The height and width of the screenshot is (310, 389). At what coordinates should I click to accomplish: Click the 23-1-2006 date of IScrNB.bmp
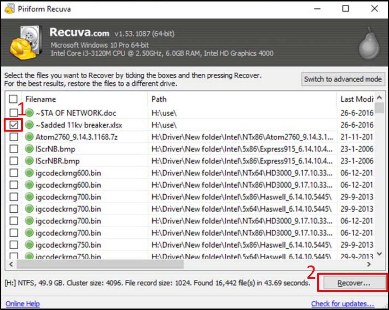click(357, 149)
